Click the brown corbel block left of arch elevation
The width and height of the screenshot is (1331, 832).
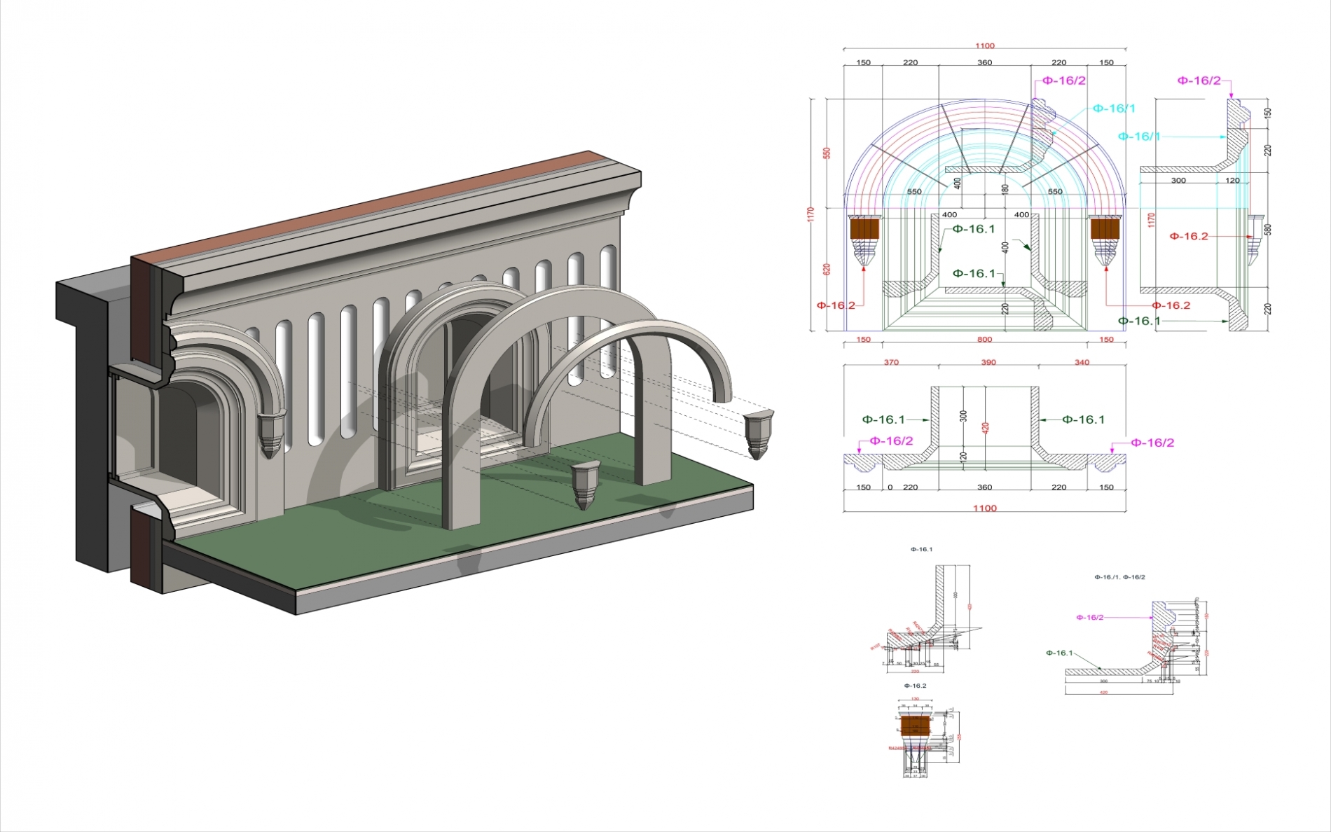[864, 229]
